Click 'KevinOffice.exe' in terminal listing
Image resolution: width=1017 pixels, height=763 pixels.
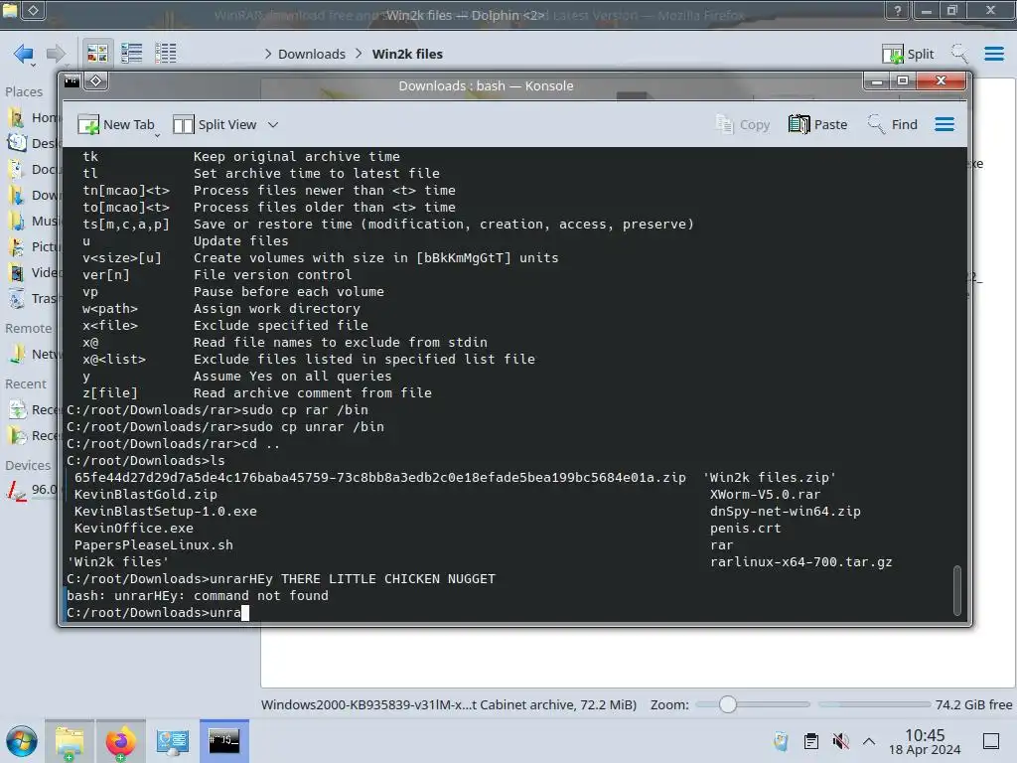[134, 529]
